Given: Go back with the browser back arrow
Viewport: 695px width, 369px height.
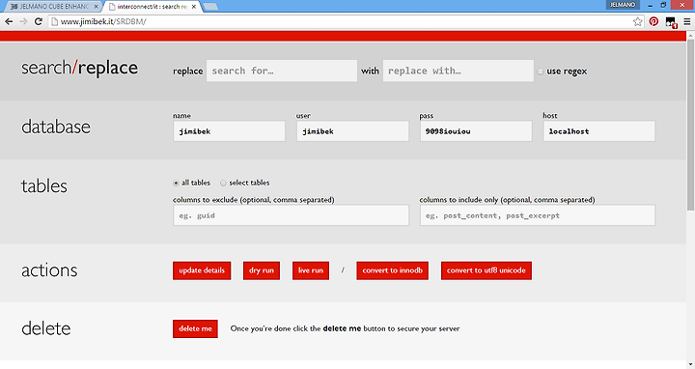Looking at the screenshot, I should (x=9, y=21).
